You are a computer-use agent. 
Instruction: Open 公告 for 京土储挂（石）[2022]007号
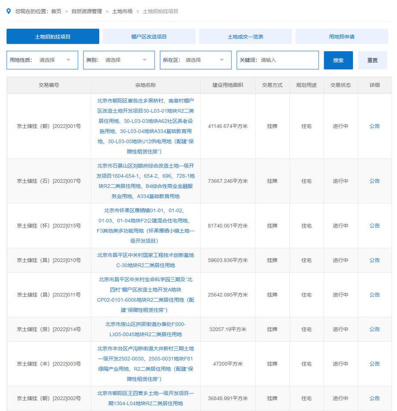[x=374, y=181]
